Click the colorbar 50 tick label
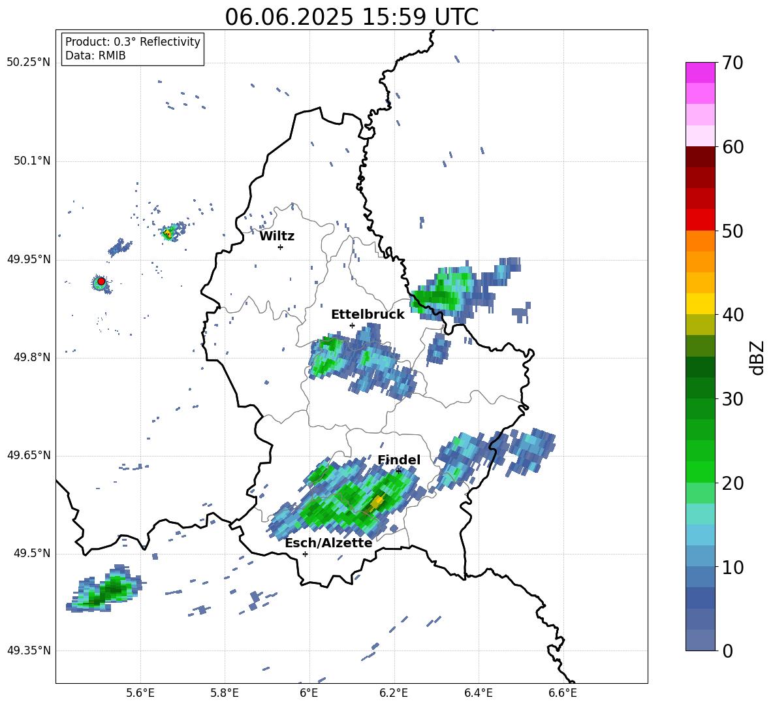773x706 pixels. [x=733, y=231]
